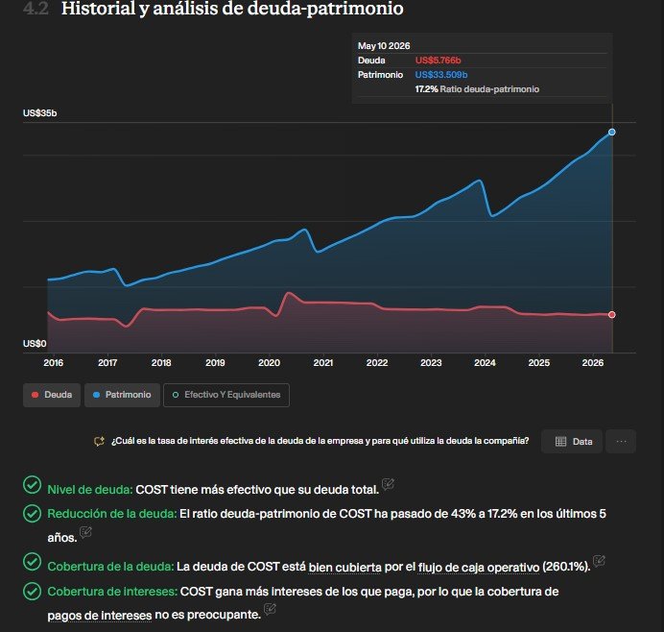Click the green check icon next to Nivel de deuda
This screenshot has height=632, width=664.
click(x=33, y=484)
